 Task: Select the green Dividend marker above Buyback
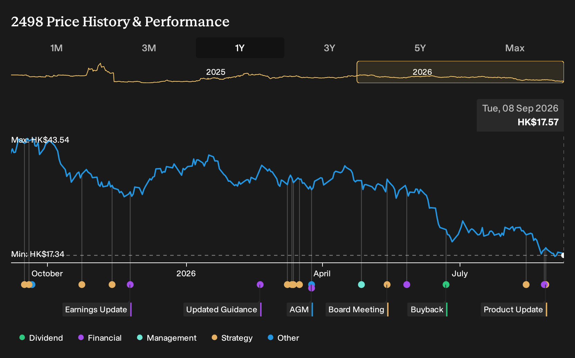coord(446,285)
